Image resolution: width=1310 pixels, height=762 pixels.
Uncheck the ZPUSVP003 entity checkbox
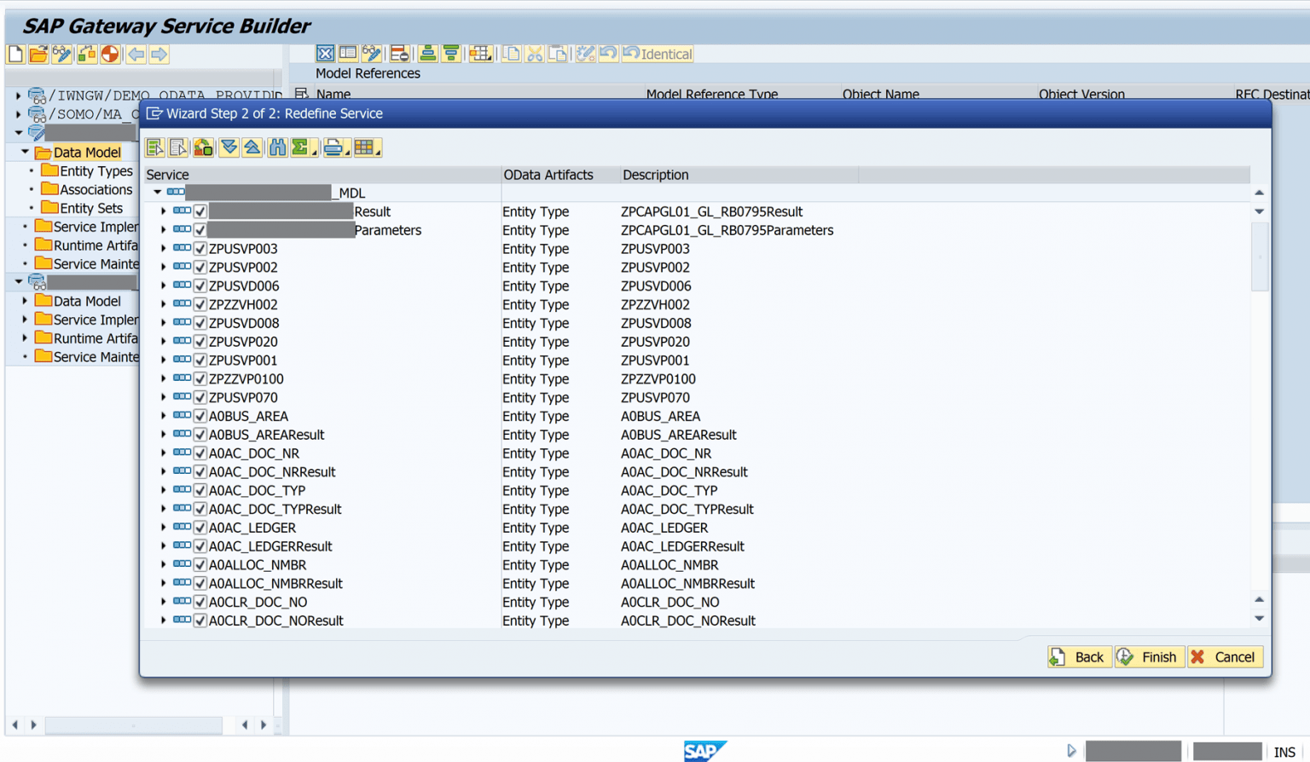[200, 248]
